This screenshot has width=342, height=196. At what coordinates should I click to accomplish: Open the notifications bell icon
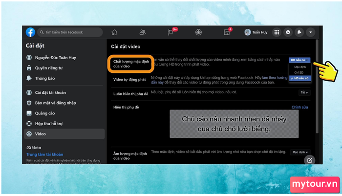click(x=299, y=32)
